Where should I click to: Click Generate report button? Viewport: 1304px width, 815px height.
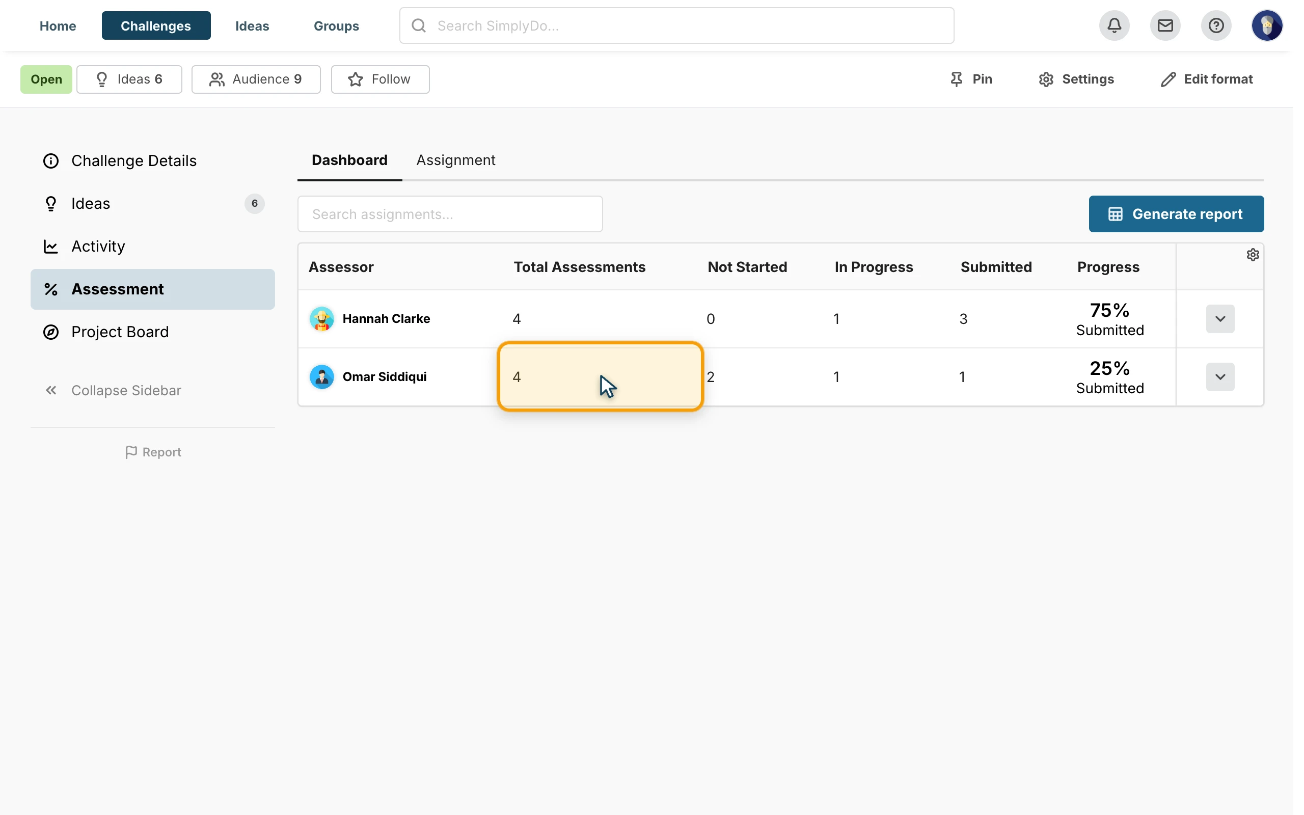pos(1176,214)
